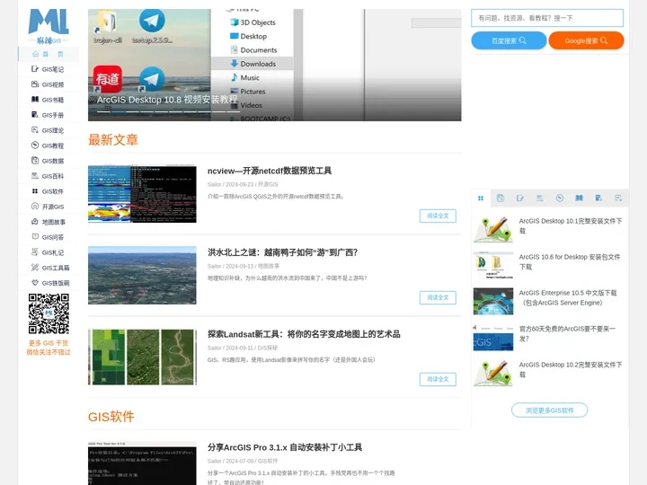Open the 洪水北上之谜 article thumbnail
The image size is (647, 485).
point(142,276)
